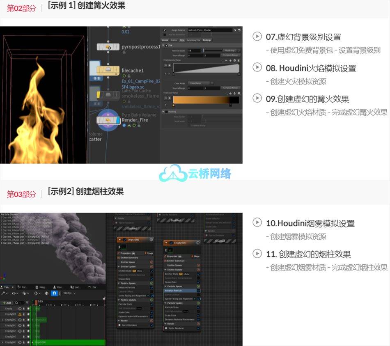This screenshot has height=346, width=390.
Task: Open the Color Mode dropdown
Action: (x=200, y=83)
